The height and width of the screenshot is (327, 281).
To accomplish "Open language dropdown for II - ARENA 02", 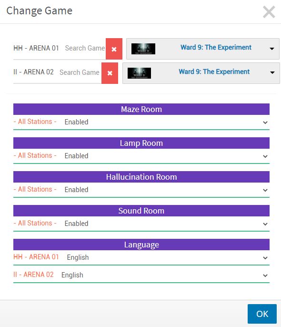I will (164, 275).
